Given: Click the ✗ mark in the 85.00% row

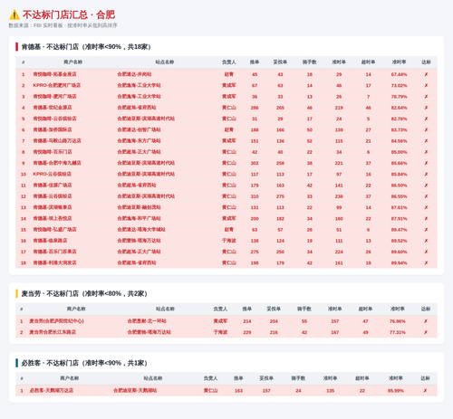Looking at the screenshot, I should [426, 152].
